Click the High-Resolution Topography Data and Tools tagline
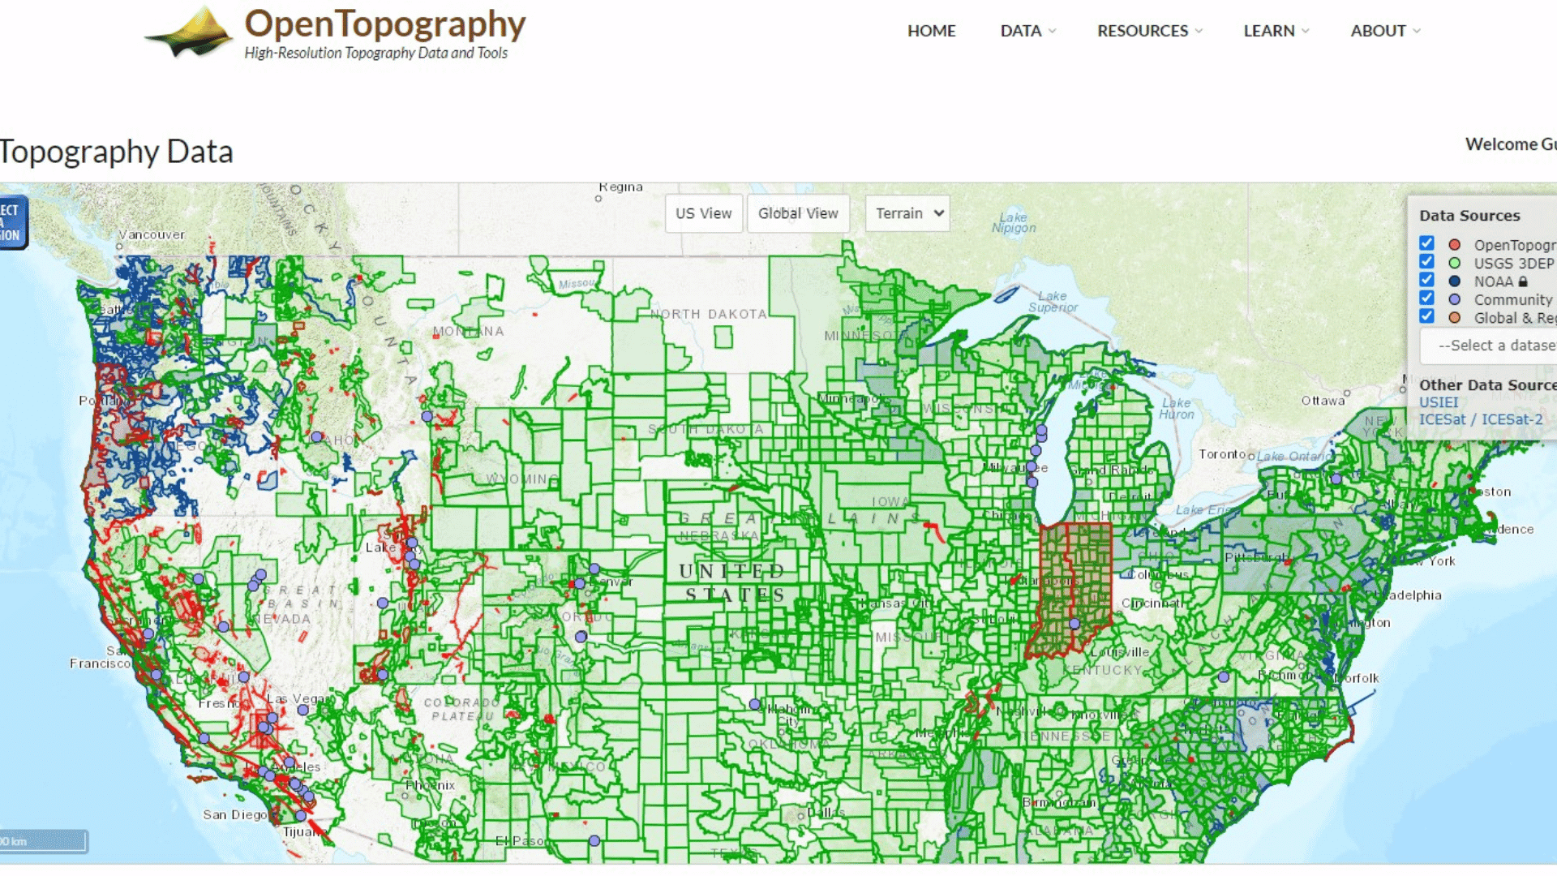 (376, 53)
